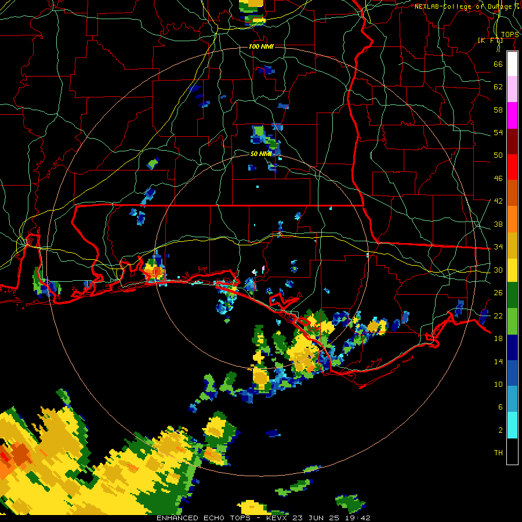
Task: Click the dark green legend swatch
Action: (x=512, y=295)
